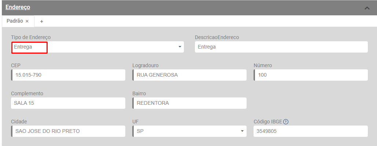Focus the Cidade input field
The height and width of the screenshot is (146, 377).
pyautogui.click(x=69, y=131)
